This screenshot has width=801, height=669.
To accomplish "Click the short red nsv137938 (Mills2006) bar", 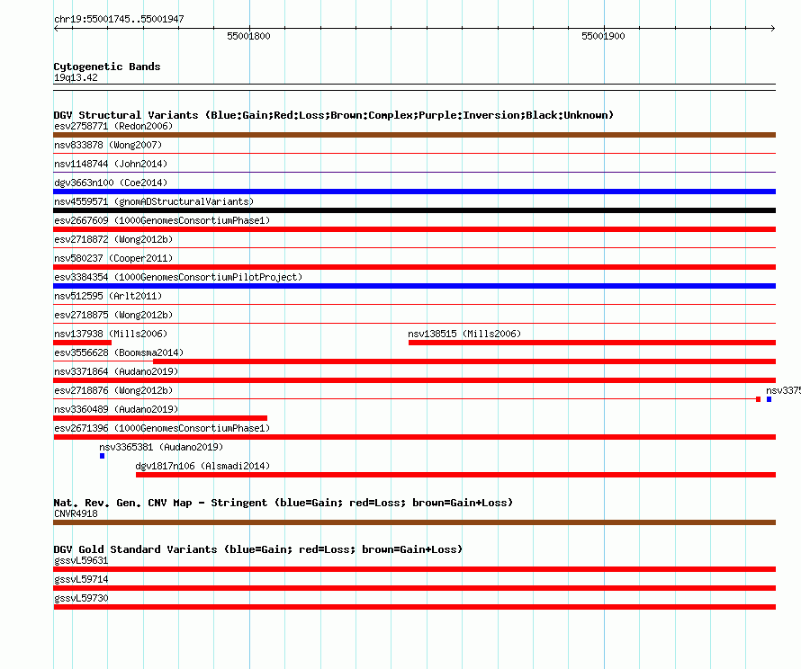I will 82,343.
